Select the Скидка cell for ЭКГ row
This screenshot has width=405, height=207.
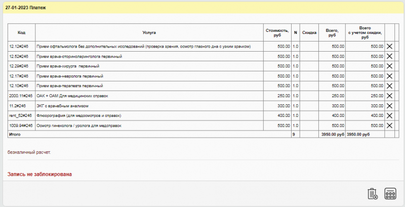309,106
